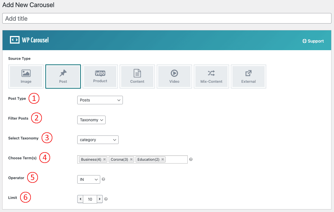Screen dimensions: 334x212
Task: Choose the Post source type
Action: click(x=63, y=77)
